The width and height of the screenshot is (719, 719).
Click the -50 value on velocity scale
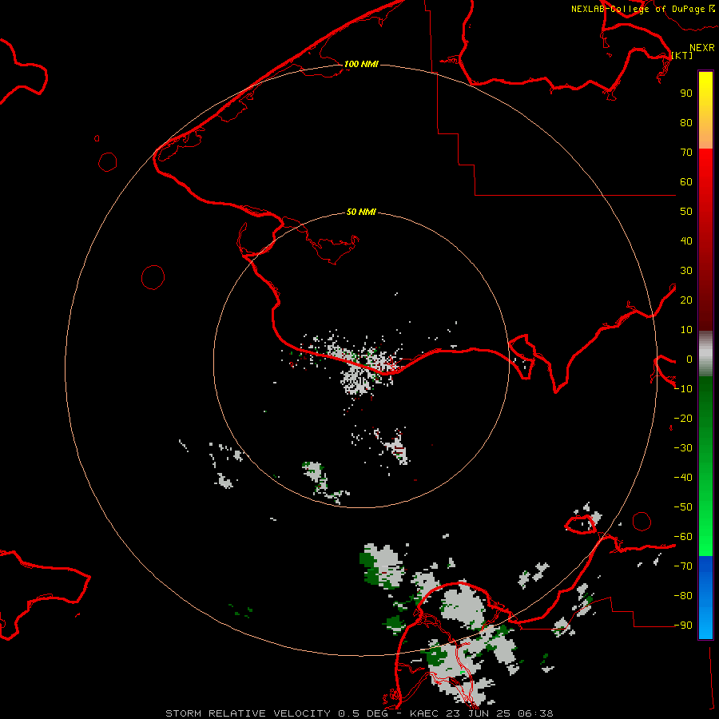(683, 507)
